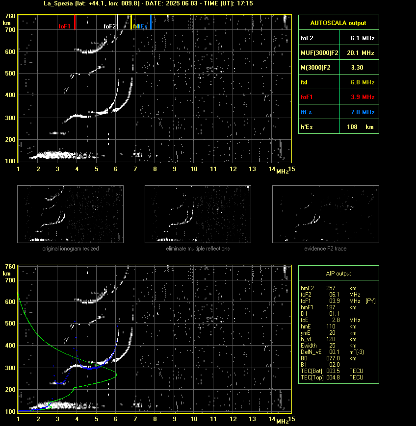Image resolution: width=416 pixels, height=426 pixels.
Task: Click the [PY] tag beside foF1
Action: [x=370, y=301]
